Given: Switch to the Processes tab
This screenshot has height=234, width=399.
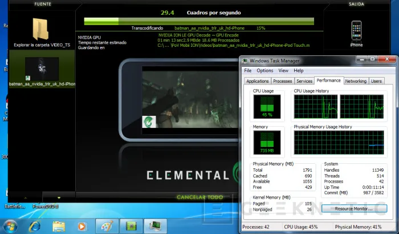Looking at the screenshot, I should pyautogui.click(x=283, y=81).
